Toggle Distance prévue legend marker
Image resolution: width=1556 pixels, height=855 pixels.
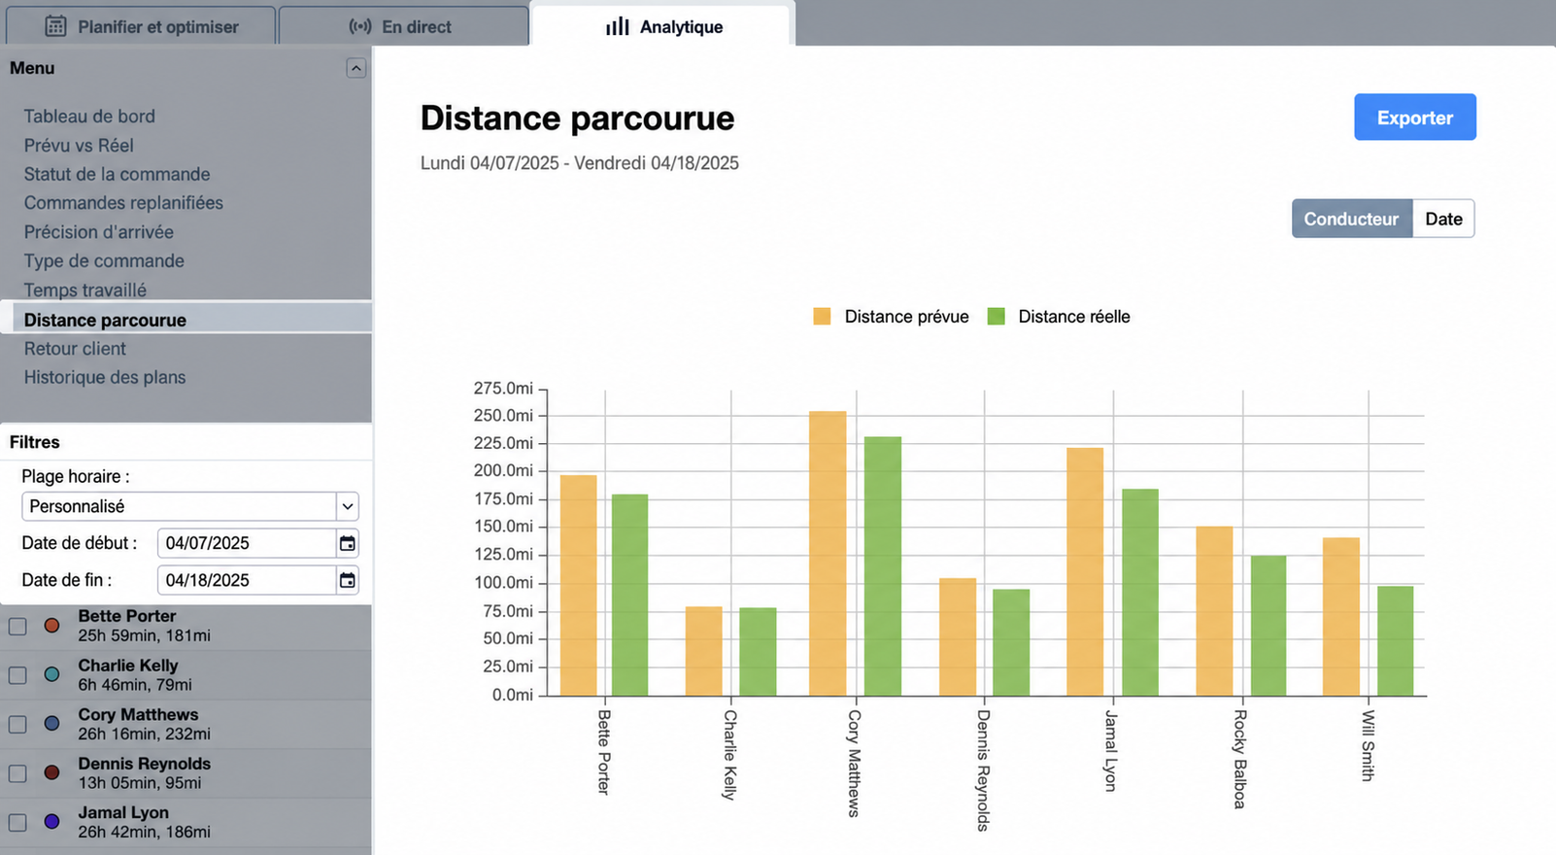click(822, 316)
